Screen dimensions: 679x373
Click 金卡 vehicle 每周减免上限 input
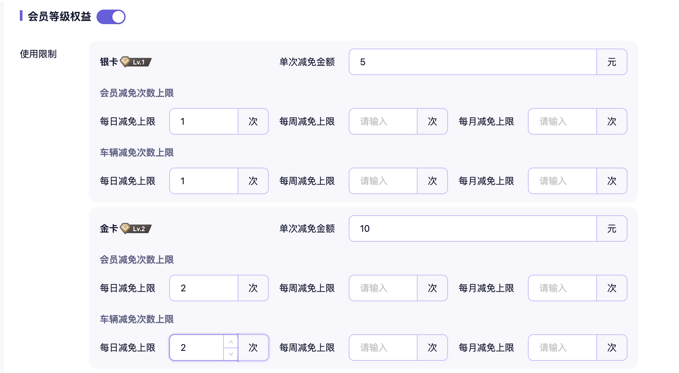383,348
